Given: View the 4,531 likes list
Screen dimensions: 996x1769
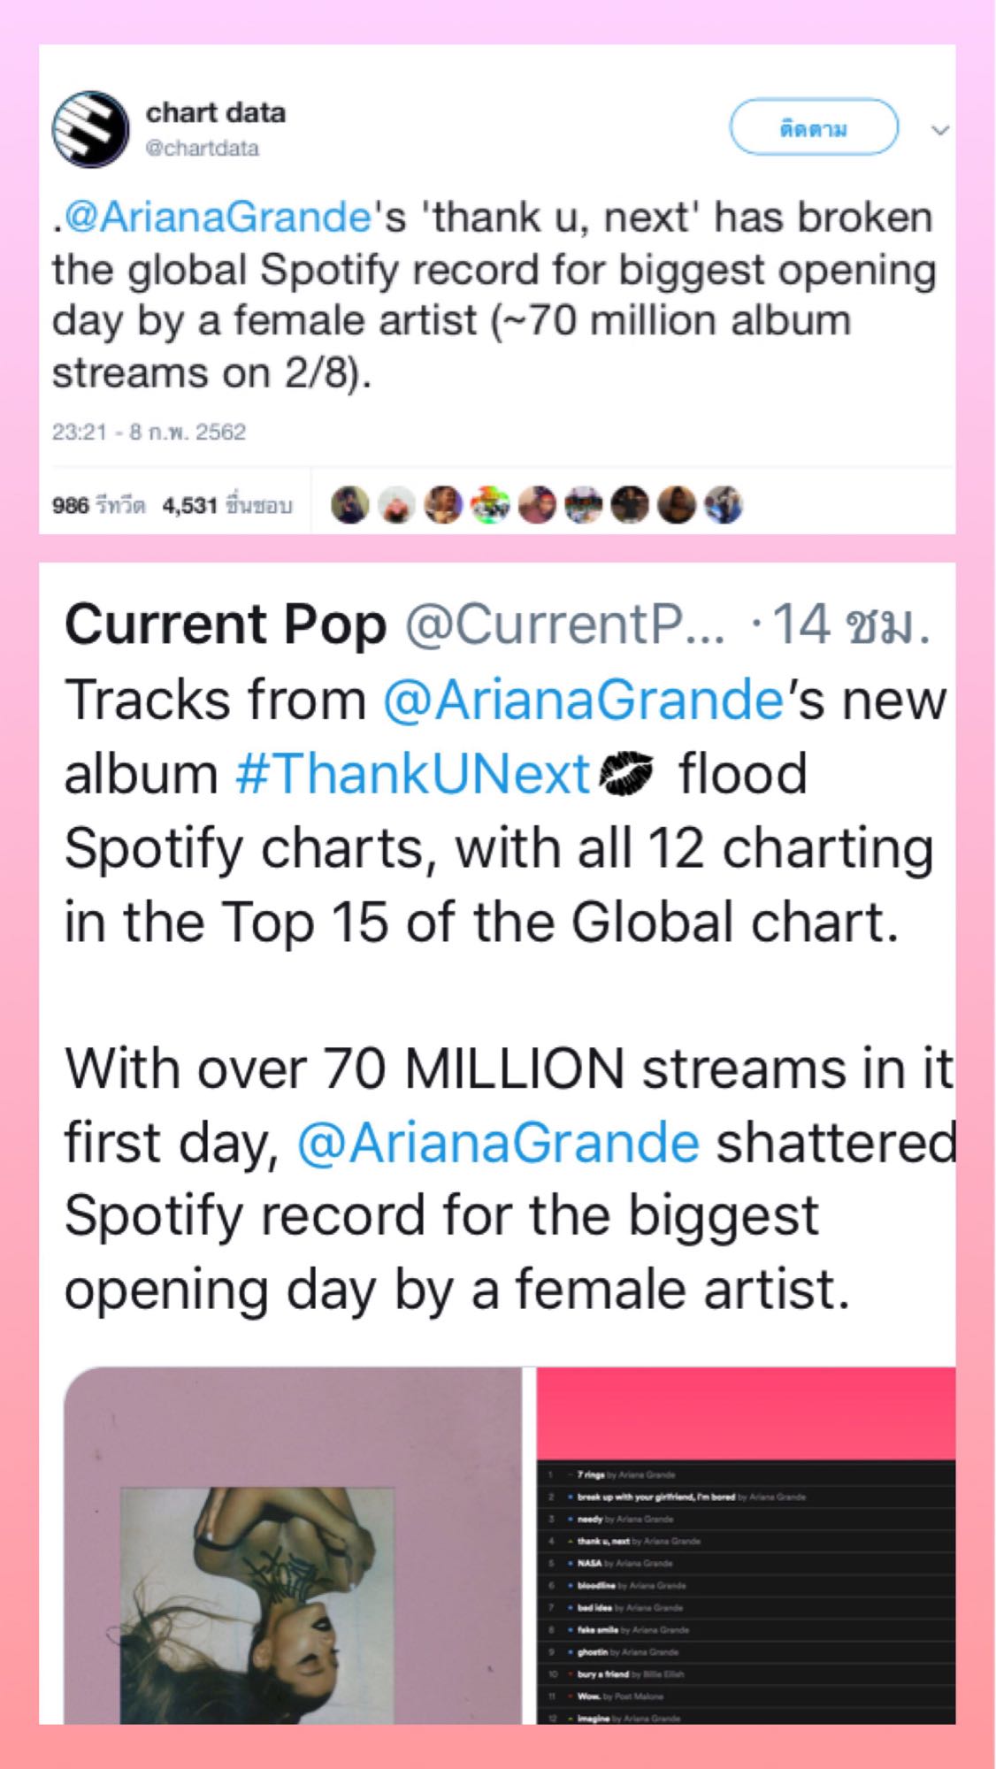Looking at the screenshot, I should (226, 506).
